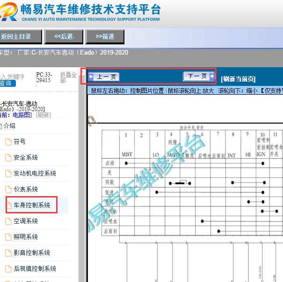
Task: Open the 仪表系统 tree item
Action: tap(26, 189)
